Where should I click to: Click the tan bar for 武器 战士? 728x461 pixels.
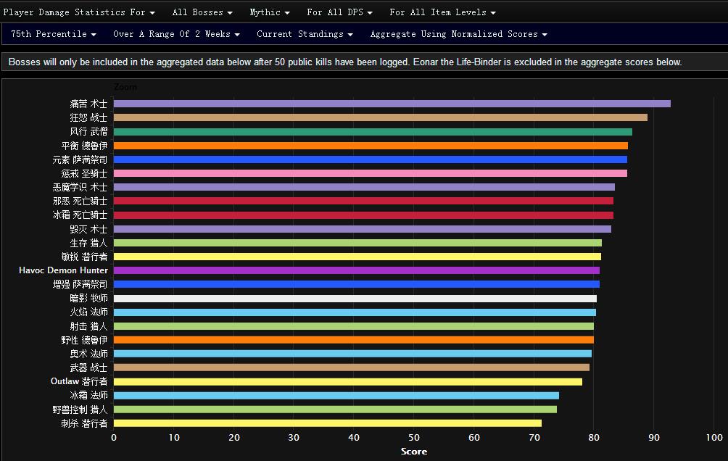352,367
